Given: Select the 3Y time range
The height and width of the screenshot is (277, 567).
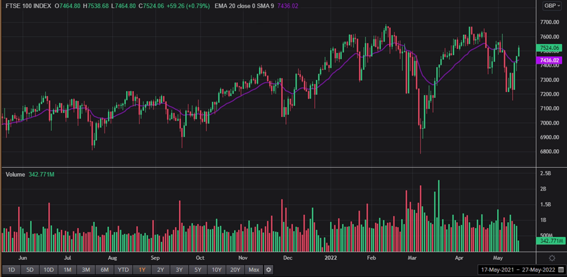Looking at the screenshot, I should point(179,270).
